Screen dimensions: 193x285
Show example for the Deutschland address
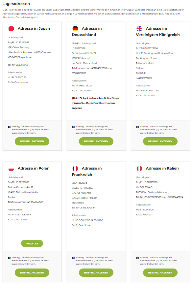pos(96,141)
